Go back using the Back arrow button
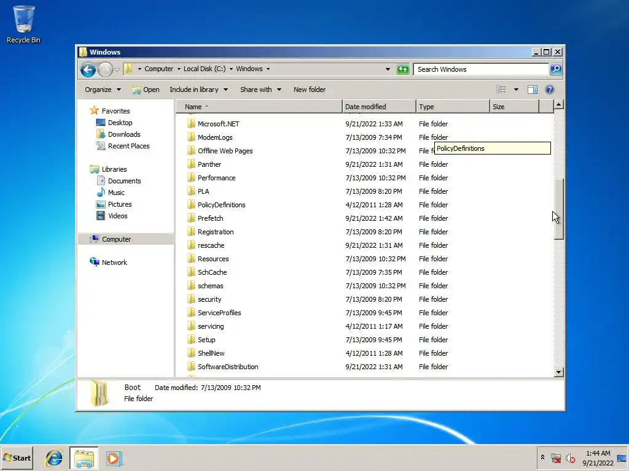 tap(88, 70)
